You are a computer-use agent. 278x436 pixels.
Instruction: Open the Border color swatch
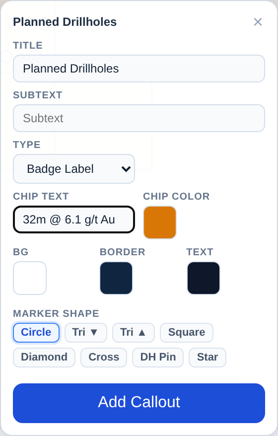(116, 278)
